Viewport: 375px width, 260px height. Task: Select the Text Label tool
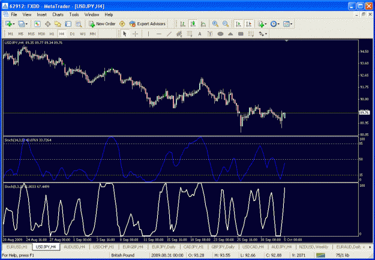tap(210, 34)
